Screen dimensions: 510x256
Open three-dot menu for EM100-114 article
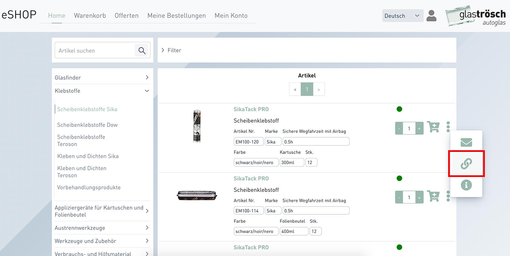(448, 196)
